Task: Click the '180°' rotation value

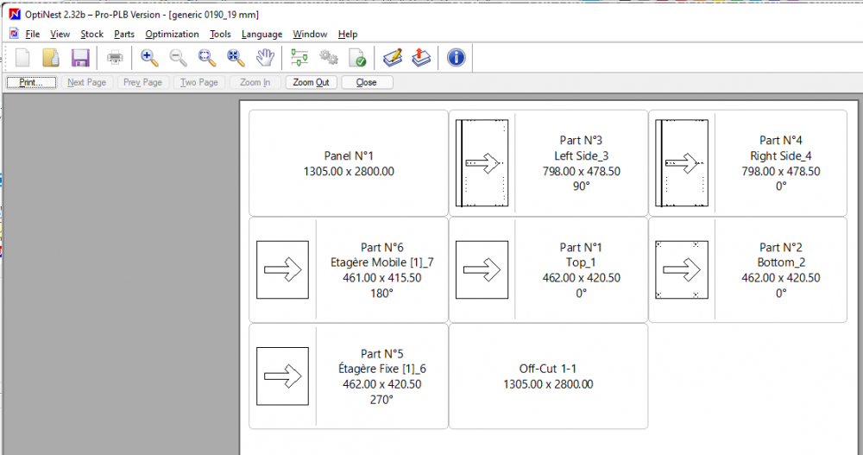Action: point(382,293)
